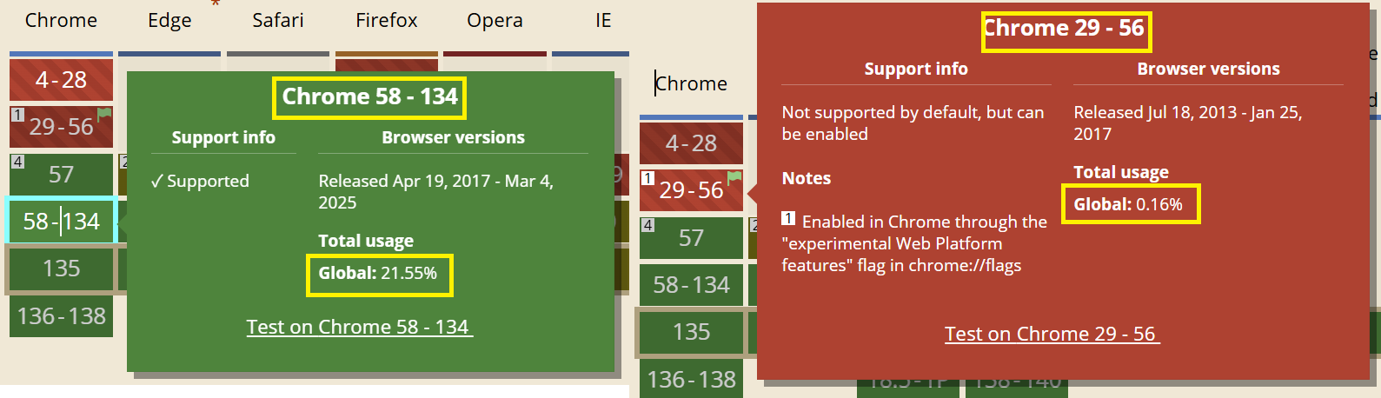
Task: Click Chrome label with text cursor beside red tooltip
Action: point(691,83)
